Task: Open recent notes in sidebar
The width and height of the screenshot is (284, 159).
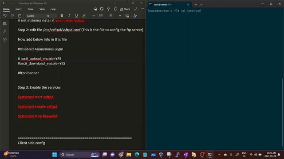Action: click(x=5, y=40)
